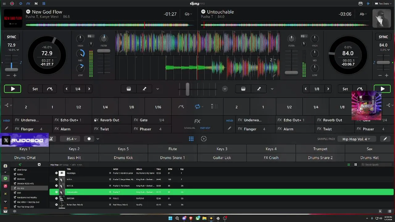Switch FX mode to INSTANT
The image size is (395, 222).
pos(205,128)
